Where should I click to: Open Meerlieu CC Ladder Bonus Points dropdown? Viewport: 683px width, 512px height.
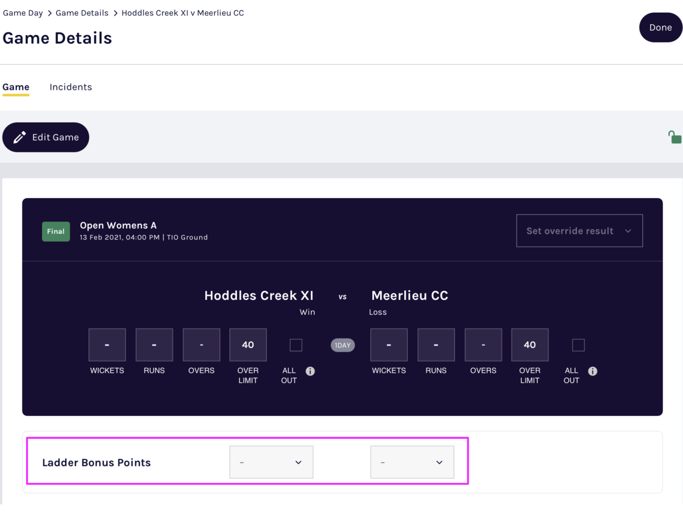(x=412, y=462)
